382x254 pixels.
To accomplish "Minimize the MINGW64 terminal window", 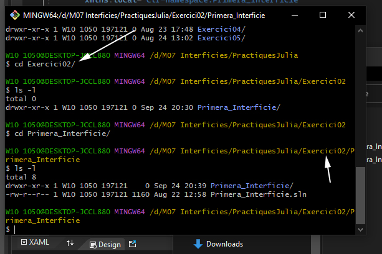I will point(293,14).
